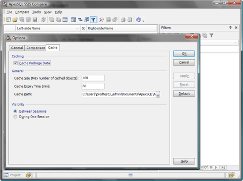The height and width of the screenshot is (181, 243).
Task: Click the Print toolbar icon
Action: pyautogui.click(x=123, y=19)
